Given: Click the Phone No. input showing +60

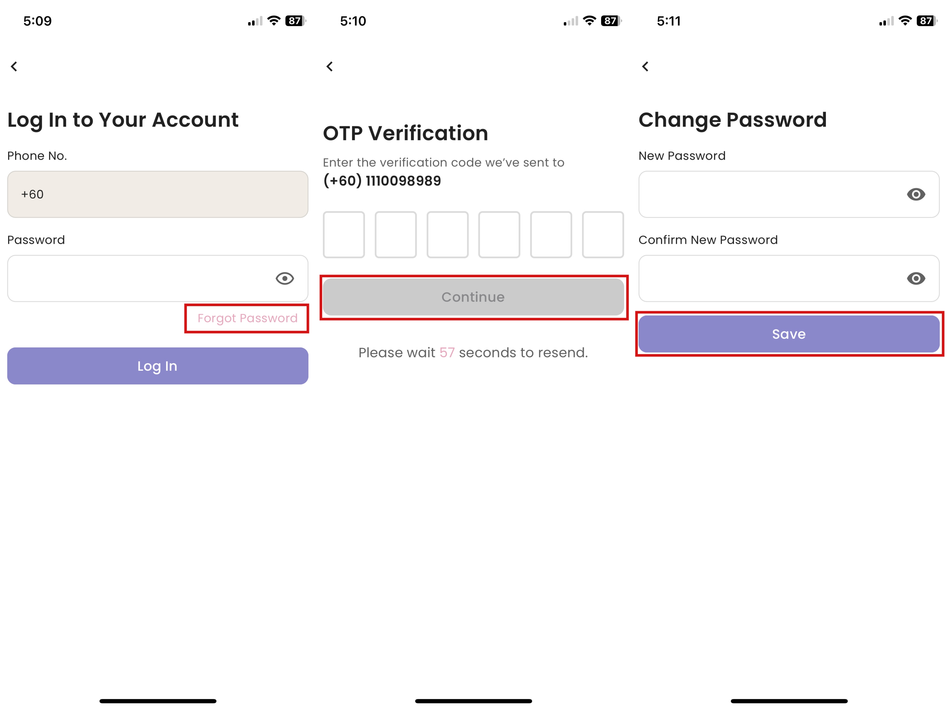Looking at the screenshot, I should tap(158, 195).
